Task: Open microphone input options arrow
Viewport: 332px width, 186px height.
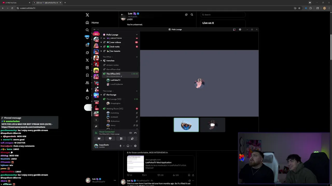Action: click(x=123, y=146)
